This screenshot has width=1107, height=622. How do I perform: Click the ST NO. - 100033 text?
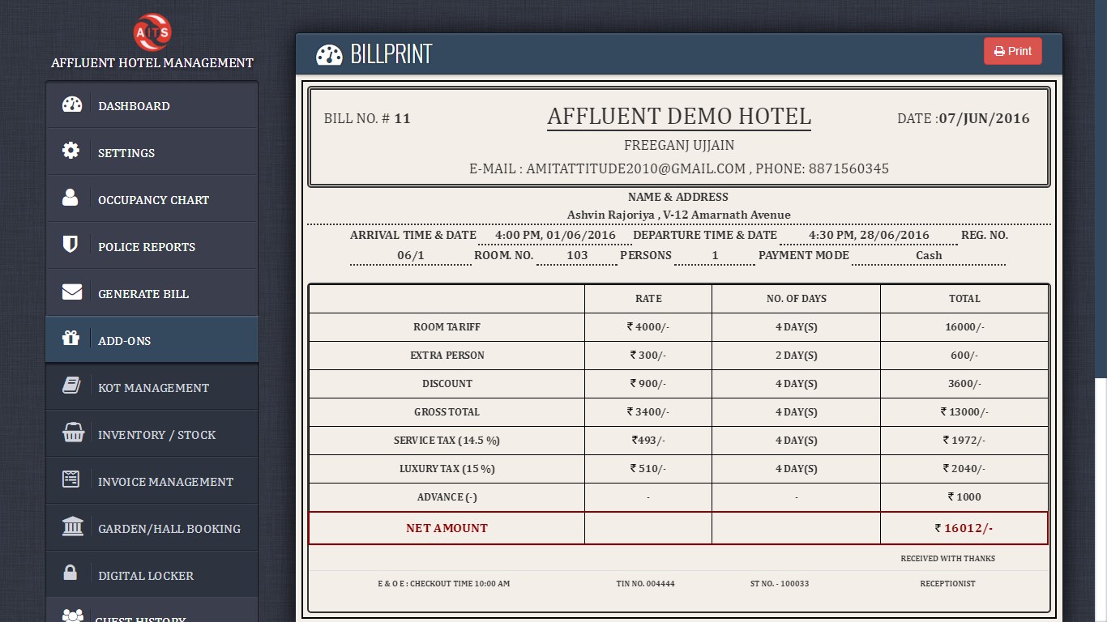(780, 583)
